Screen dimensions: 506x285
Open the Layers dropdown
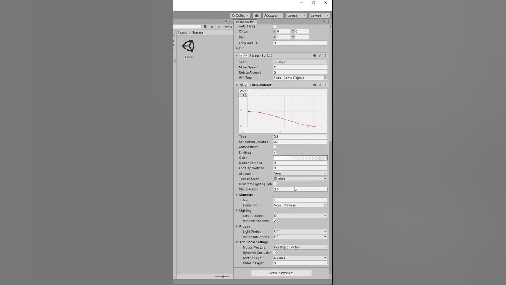coord(296,15)
